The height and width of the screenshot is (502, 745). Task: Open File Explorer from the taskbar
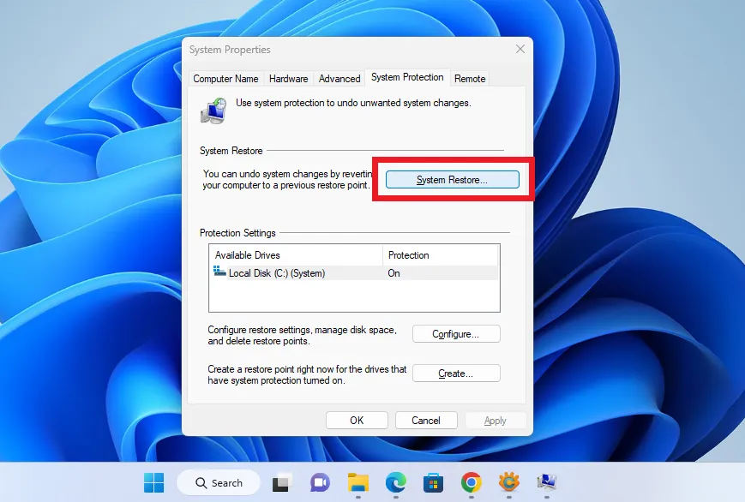357,482
